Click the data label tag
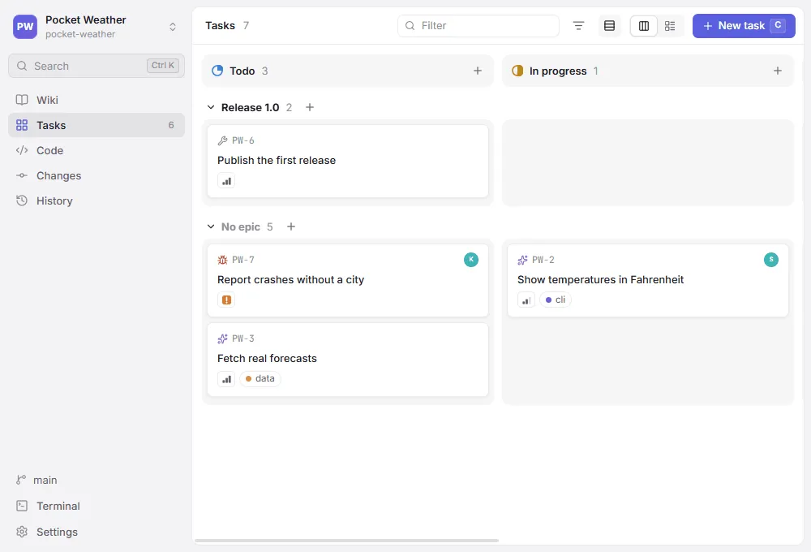 (260, 379)
